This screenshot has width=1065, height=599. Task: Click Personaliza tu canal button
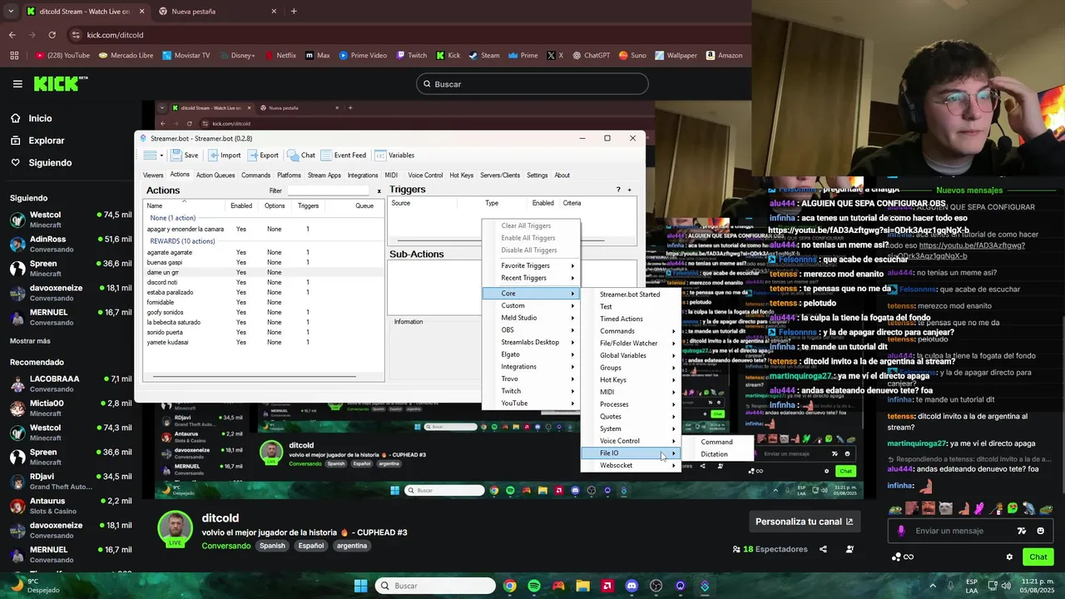coord(804,522)
